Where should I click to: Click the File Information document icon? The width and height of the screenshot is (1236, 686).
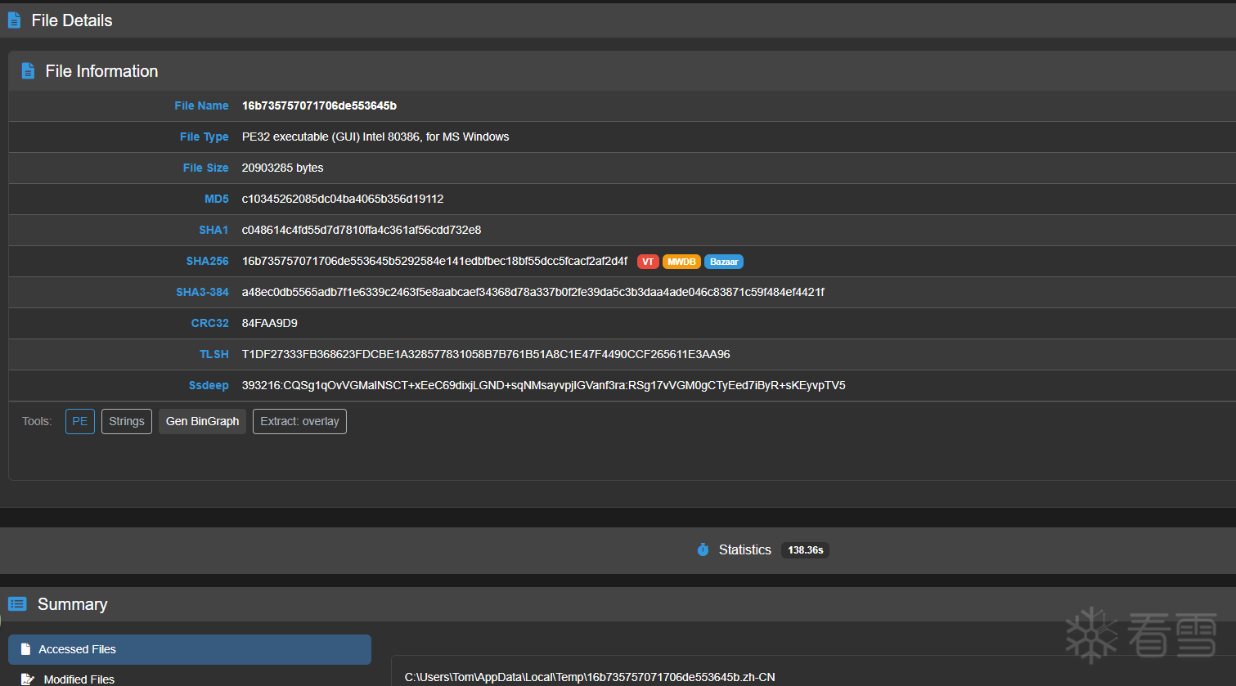(x=28, y=71)
